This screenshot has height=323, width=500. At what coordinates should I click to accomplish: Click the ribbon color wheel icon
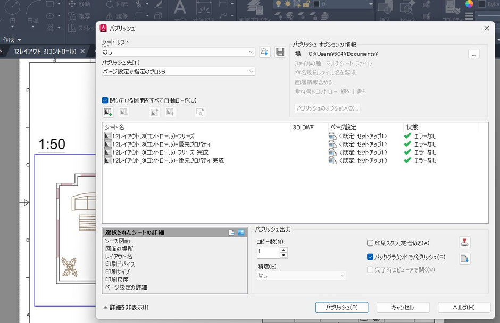[469, 4]
